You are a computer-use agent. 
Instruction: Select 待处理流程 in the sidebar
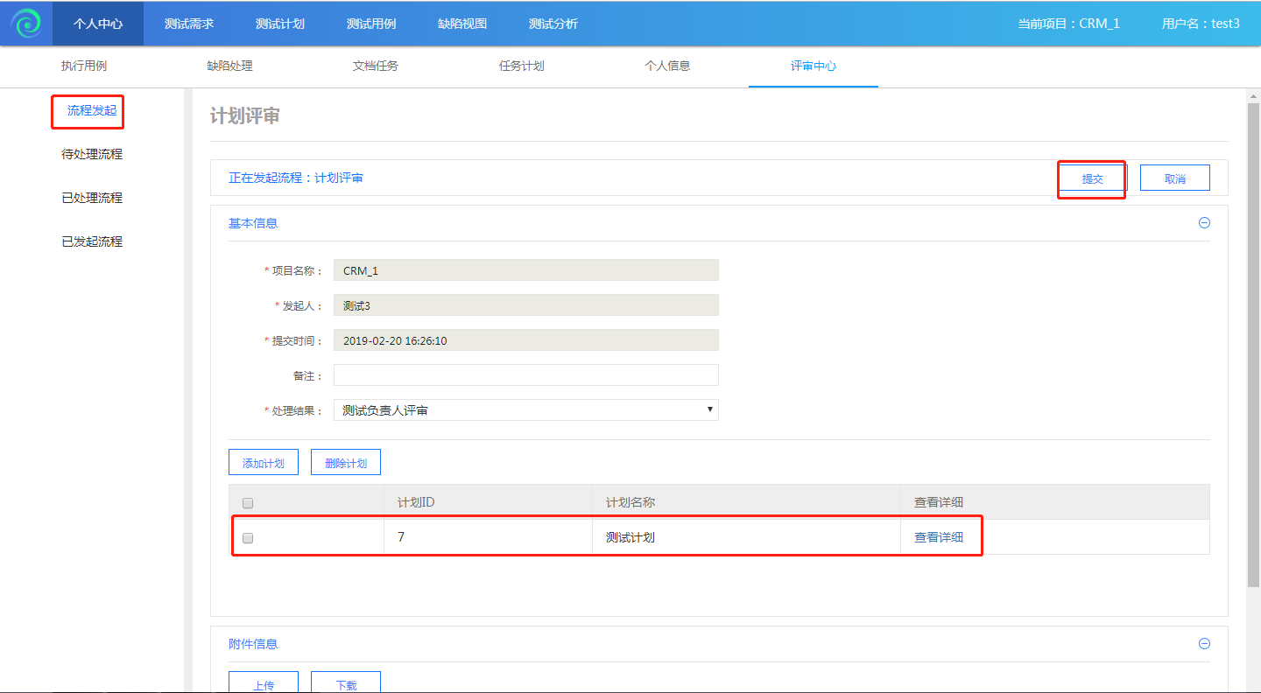coord(92,154)
